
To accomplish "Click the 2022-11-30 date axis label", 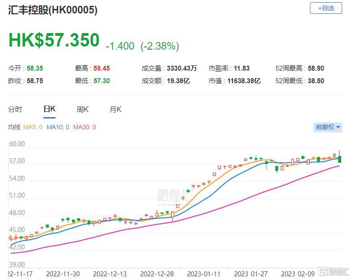I will 63,274.
